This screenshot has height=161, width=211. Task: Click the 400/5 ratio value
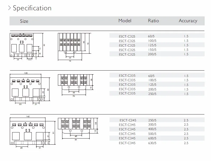(152, 129)
